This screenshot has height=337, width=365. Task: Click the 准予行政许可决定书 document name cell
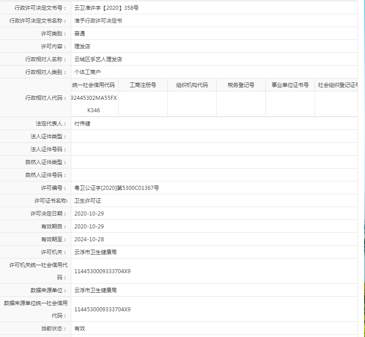tap(97, 20)
